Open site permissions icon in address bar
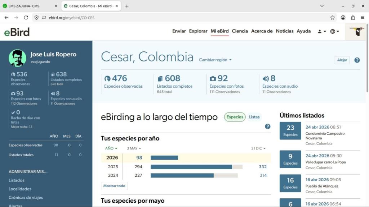The width and height of the screenshot is (369, 207). pyautogui.click(x=44, y=18)
